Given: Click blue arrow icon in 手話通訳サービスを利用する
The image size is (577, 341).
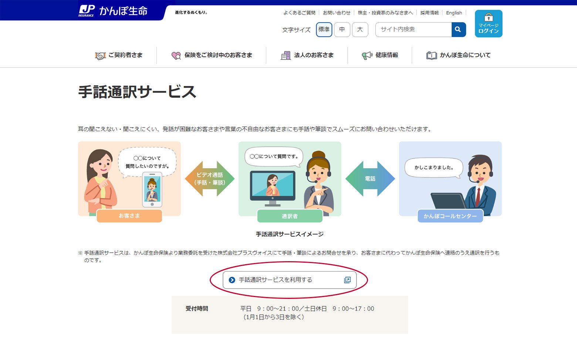Looking at the screenshot, I should pyautogui.click(x=232, y=280).
